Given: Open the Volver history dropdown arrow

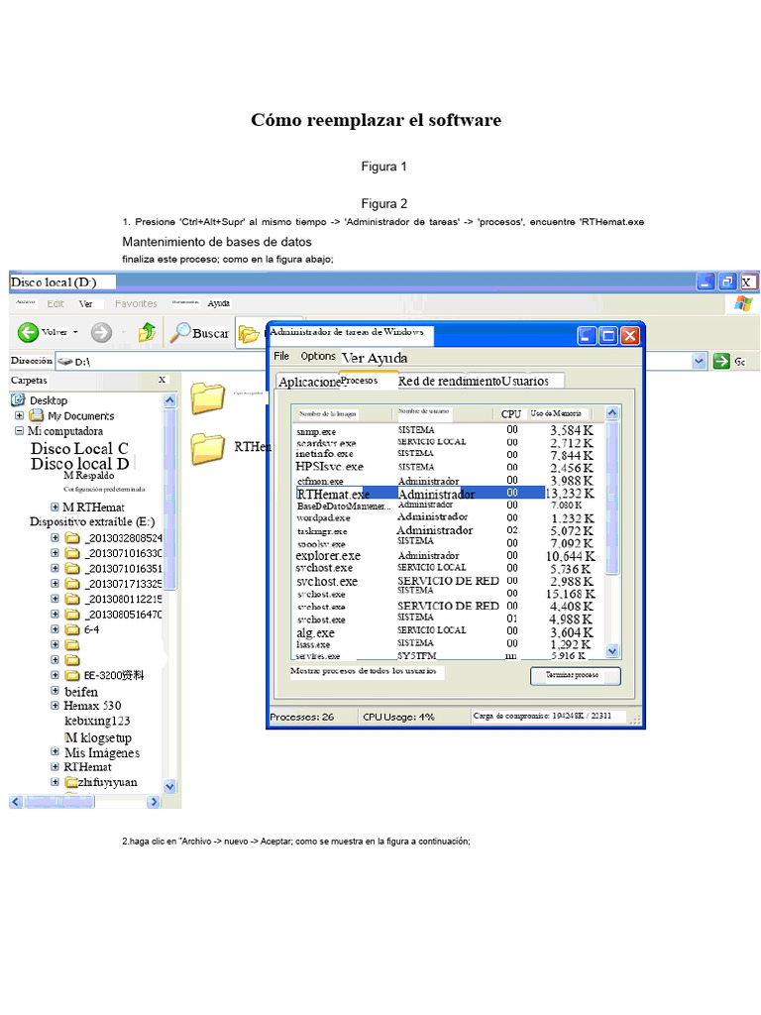Looking at the screenshot, I should pyautogui.click(x=75, y=332).
